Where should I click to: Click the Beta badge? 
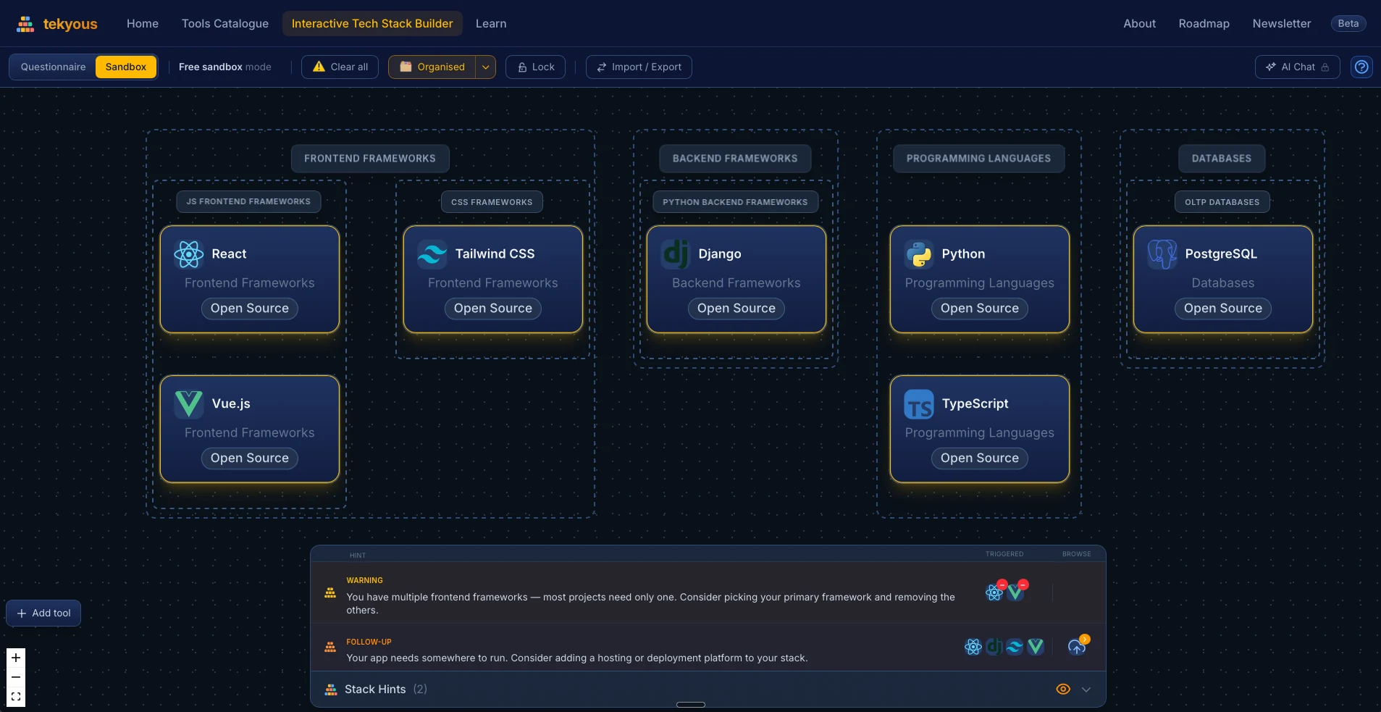(1348, 24)
